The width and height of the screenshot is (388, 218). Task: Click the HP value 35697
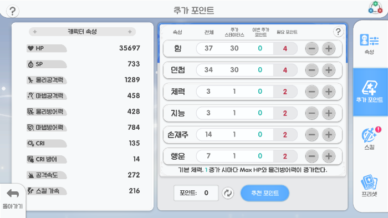[x=130, y=48]
